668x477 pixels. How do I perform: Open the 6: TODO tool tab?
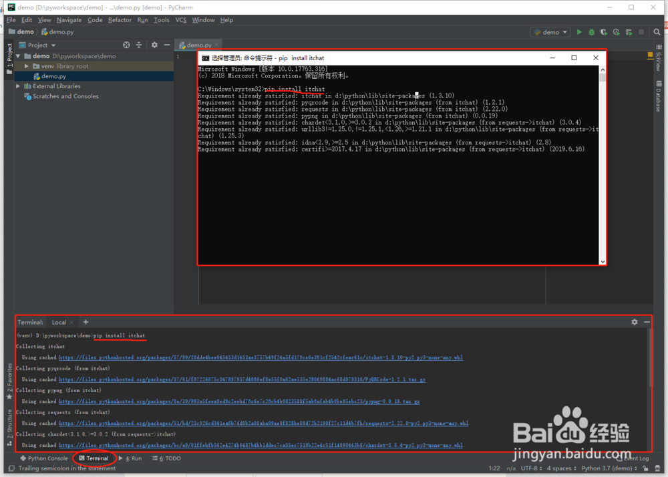pyautogui.click(x=166, y=458)
